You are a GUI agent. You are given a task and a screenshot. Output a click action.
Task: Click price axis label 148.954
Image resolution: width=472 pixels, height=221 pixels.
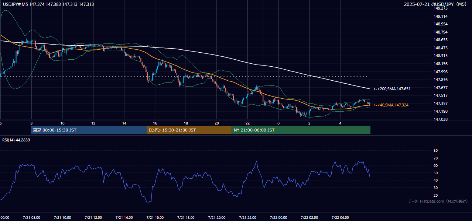pos(441,24)
